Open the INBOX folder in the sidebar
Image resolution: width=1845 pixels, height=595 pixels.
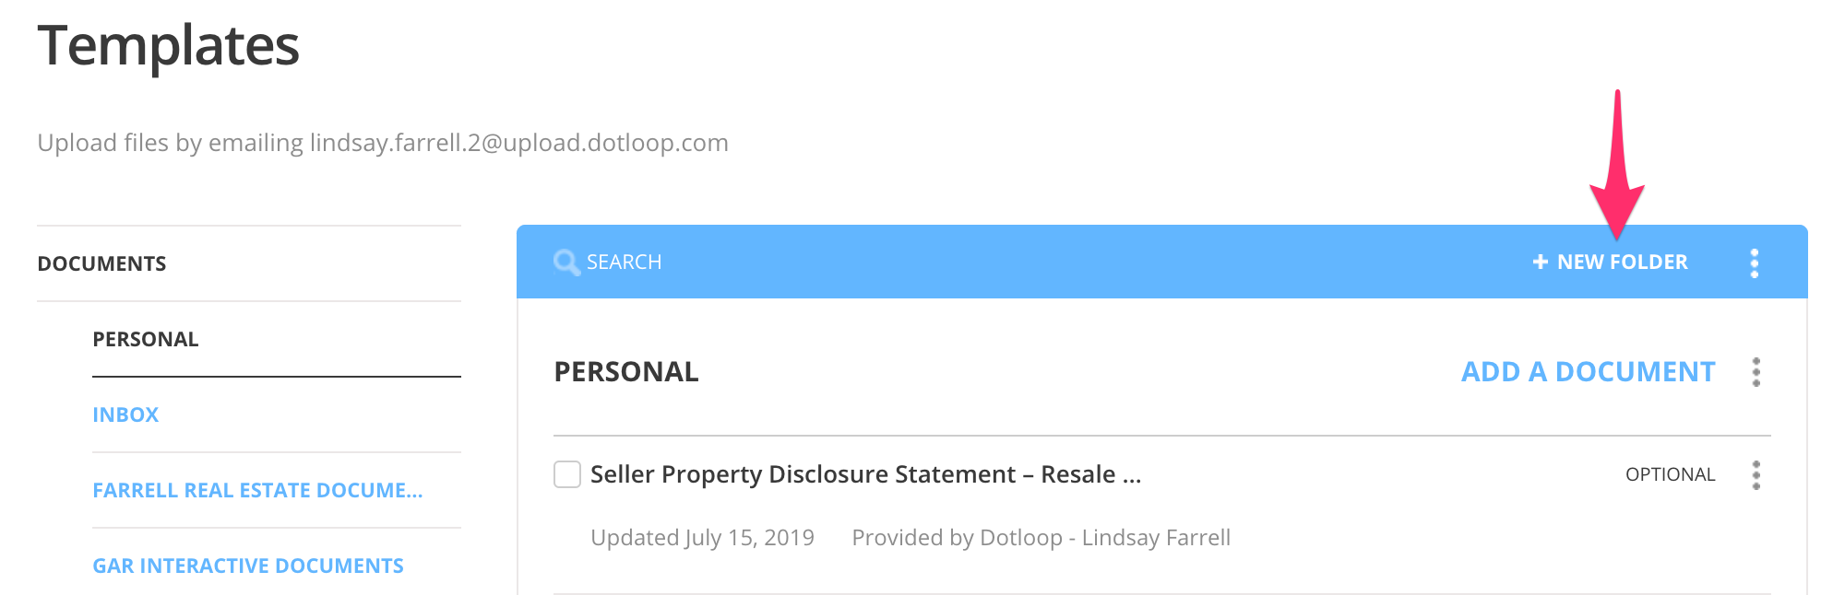click(125, 414)
